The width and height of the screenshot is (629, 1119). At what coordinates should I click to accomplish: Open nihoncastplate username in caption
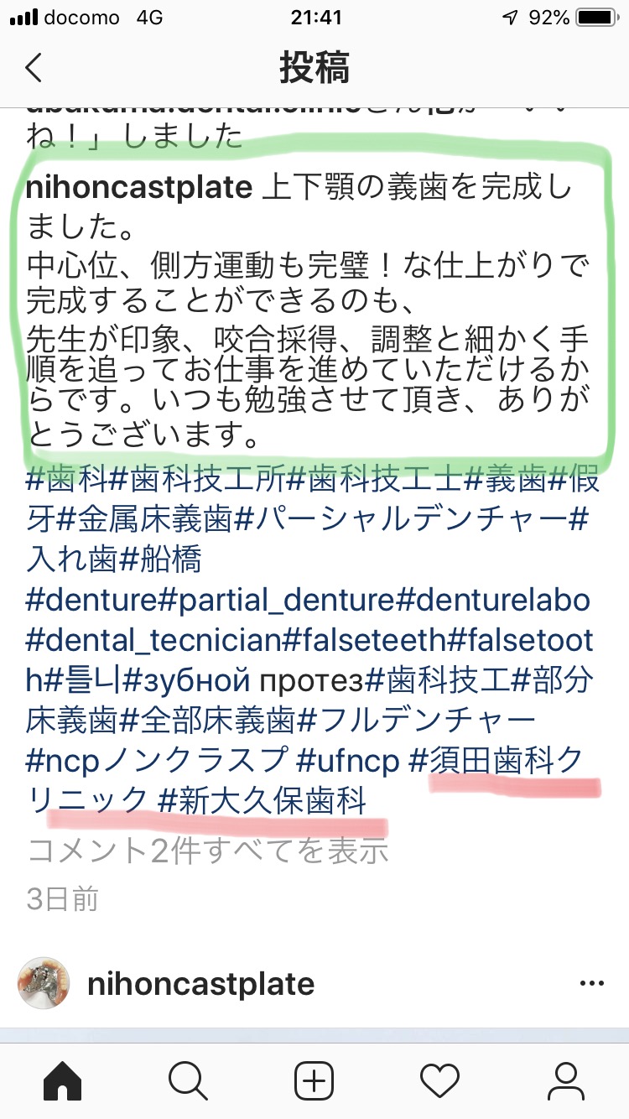[x=139, y=188]
